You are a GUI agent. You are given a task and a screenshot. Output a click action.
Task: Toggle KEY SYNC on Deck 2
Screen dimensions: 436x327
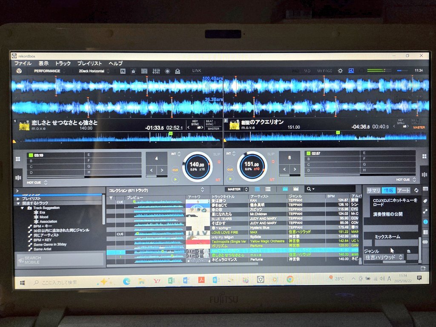[x=401, y=122]
